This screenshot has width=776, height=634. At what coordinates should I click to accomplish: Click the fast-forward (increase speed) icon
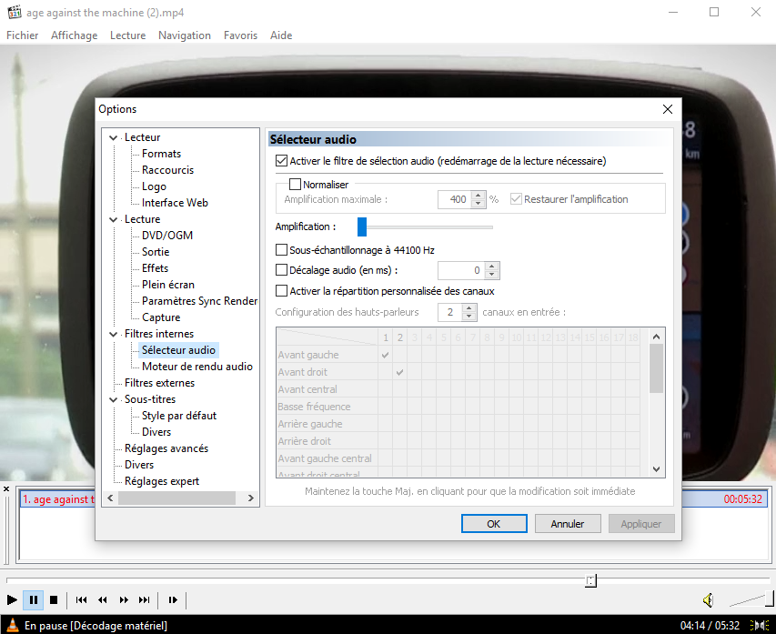[124, 600]
